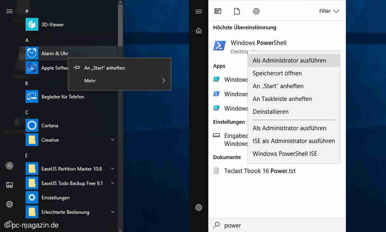
Task: Click the search box containing 'power'
Action: tap(277, 225)
